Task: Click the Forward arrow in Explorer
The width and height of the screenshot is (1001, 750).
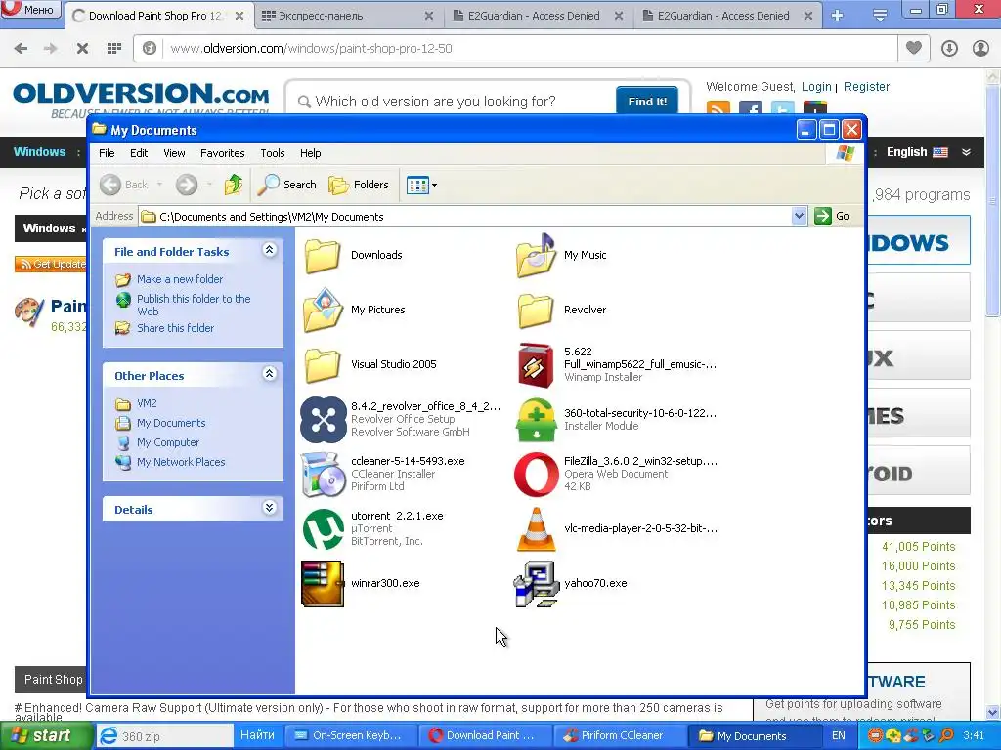Action: (187, 185)
